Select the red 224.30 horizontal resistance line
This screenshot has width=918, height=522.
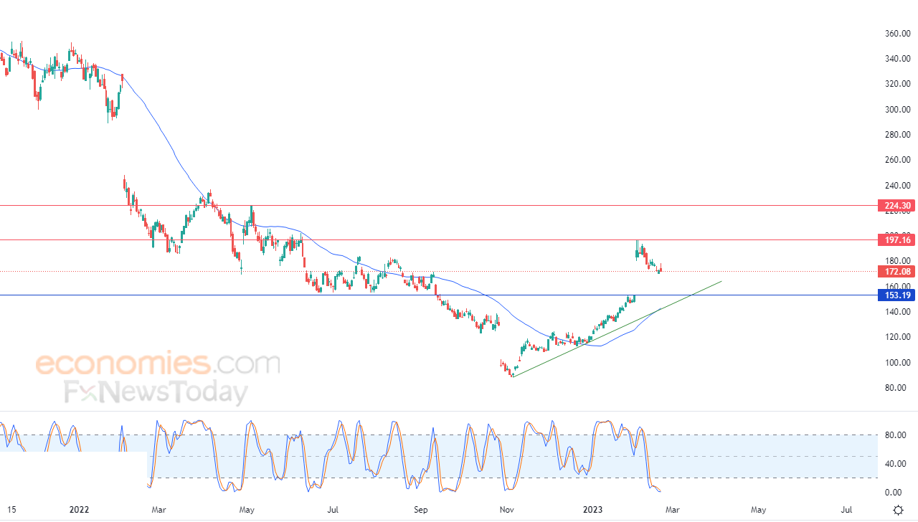pos(437,206)
